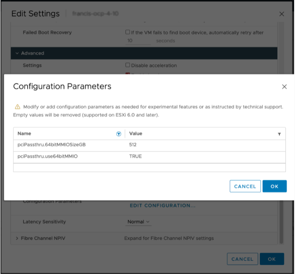
Task: Click the Name column filter icon
Action: pos(118,133)
